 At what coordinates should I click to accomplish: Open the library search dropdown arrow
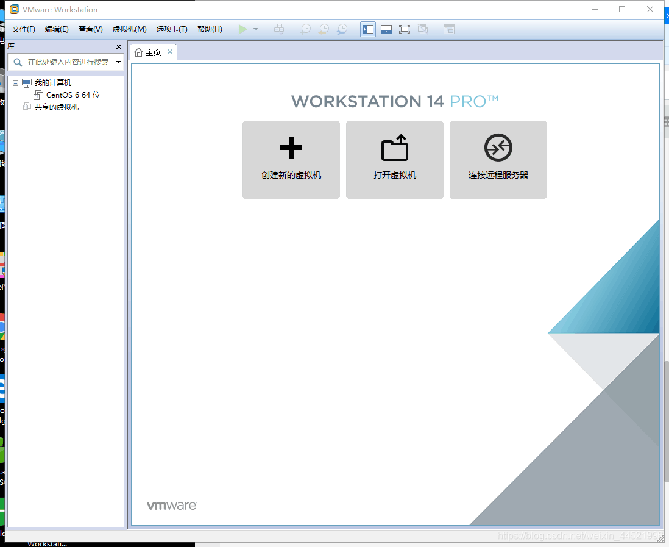(119, 62)
